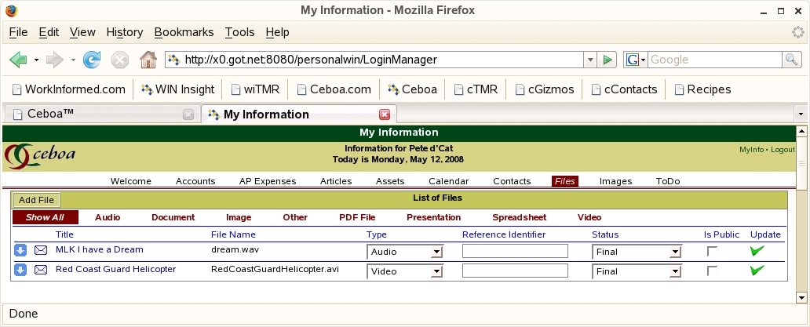The width and height of the screenshot is (810, 327).
Task: Click the green Go arrow beside the URL bar
Action: (x=607, y=60)
